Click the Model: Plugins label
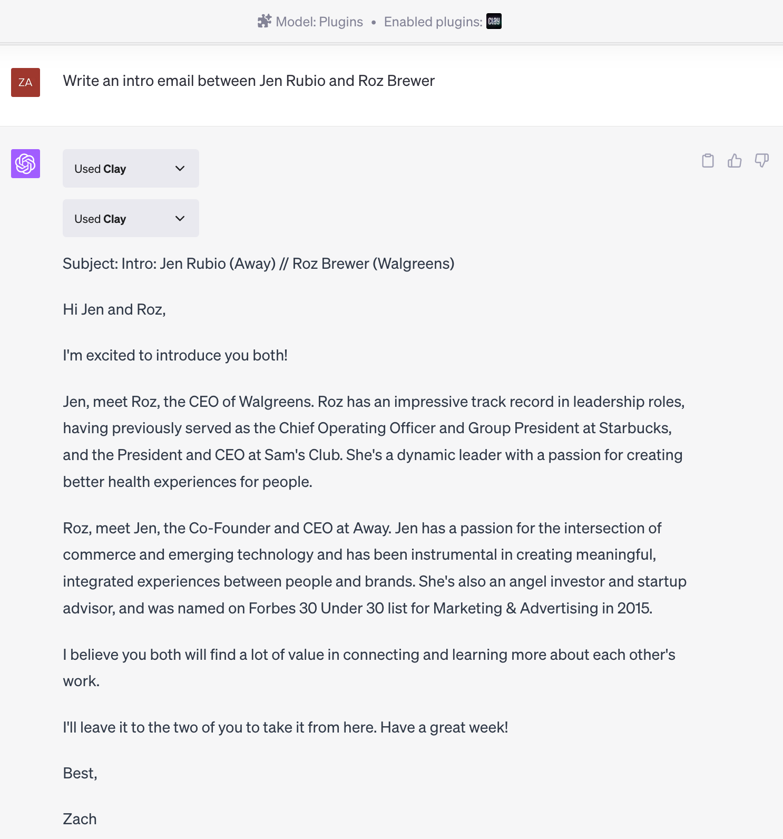 319,22
